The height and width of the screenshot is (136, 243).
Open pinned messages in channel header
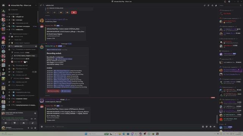[x=212, y=5]
